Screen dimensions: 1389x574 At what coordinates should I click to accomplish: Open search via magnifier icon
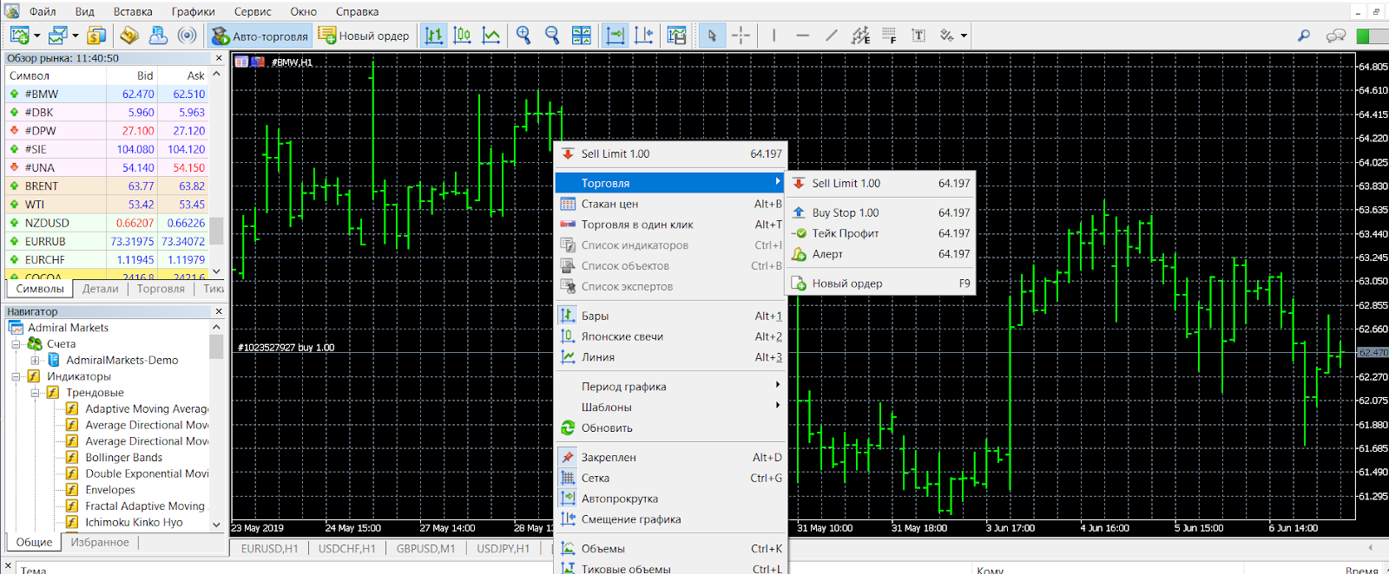tap(1304, 36)
